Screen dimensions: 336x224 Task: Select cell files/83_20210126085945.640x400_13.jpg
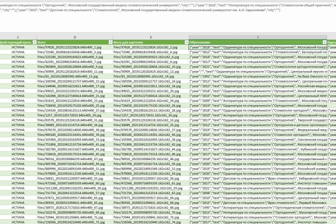(75, 77)
